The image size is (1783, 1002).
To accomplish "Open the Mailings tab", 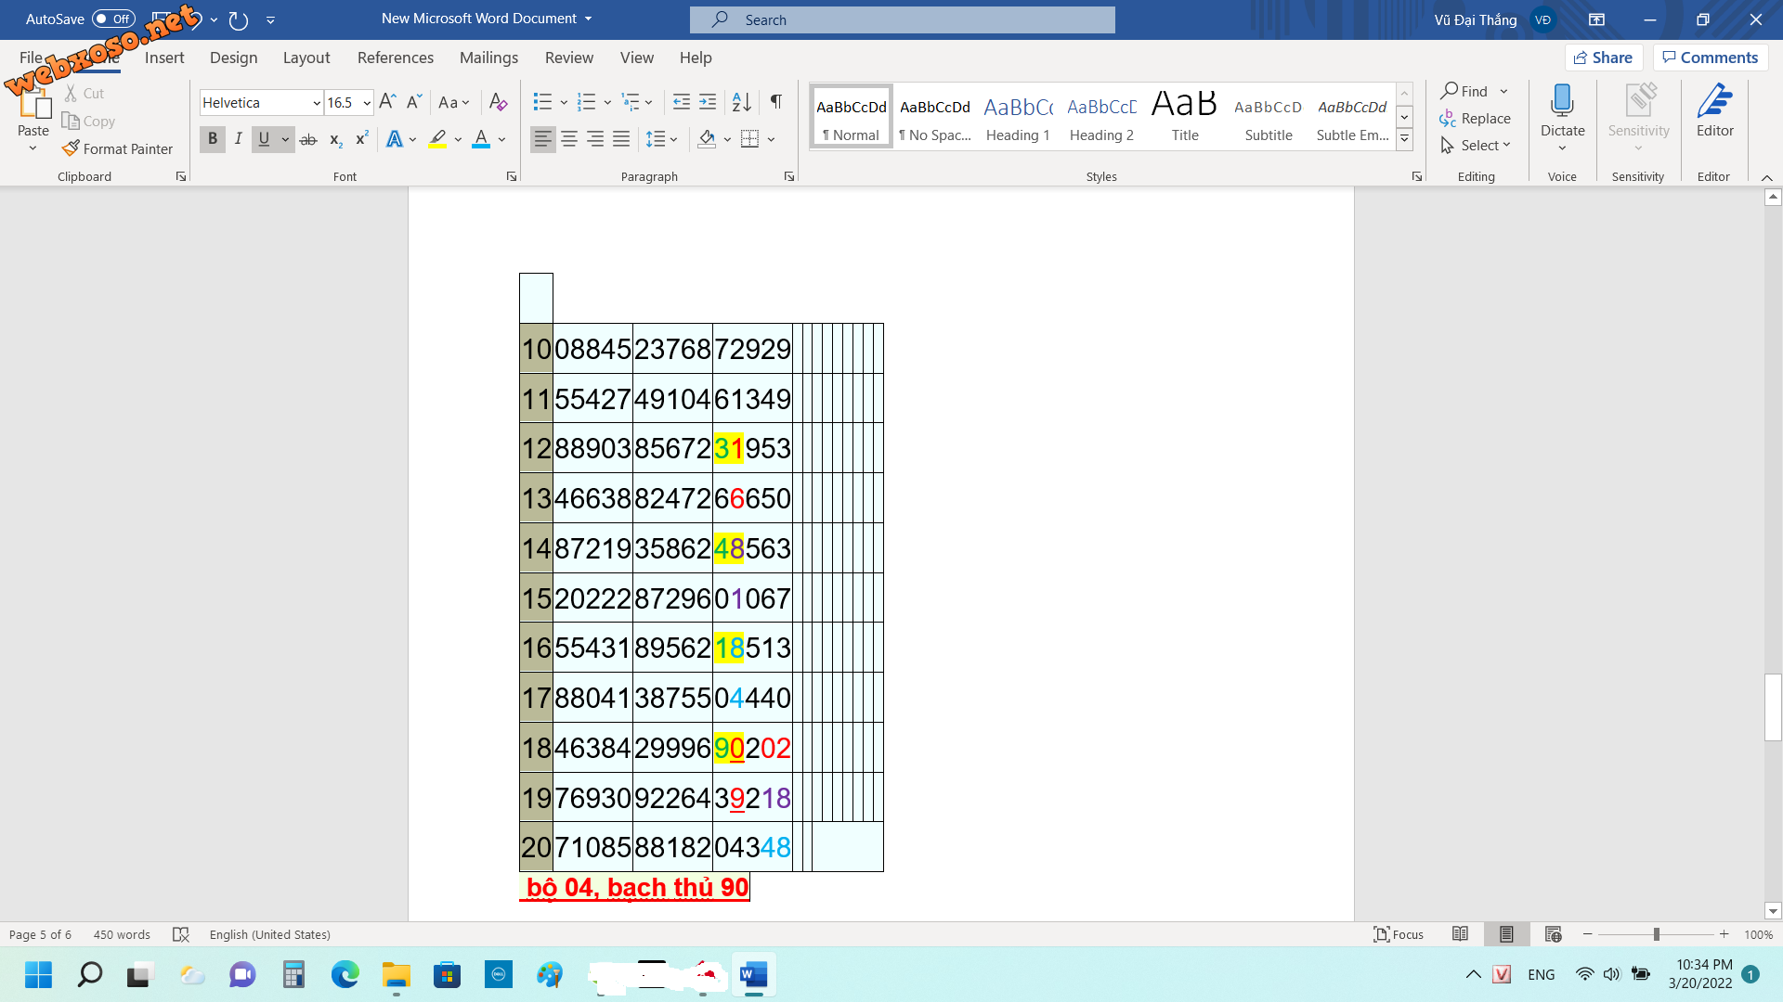I will point(488,58).
